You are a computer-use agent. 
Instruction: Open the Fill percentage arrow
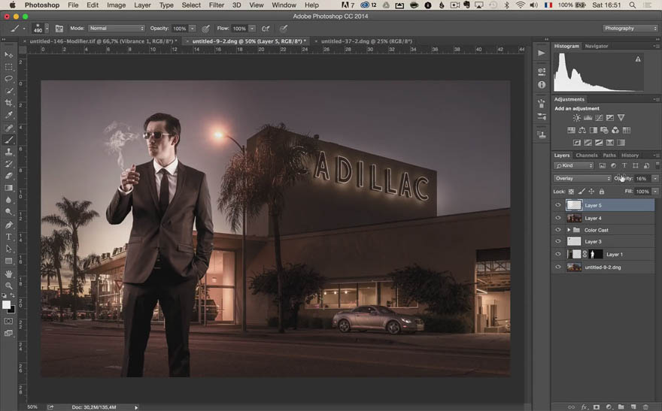point(655,192)
